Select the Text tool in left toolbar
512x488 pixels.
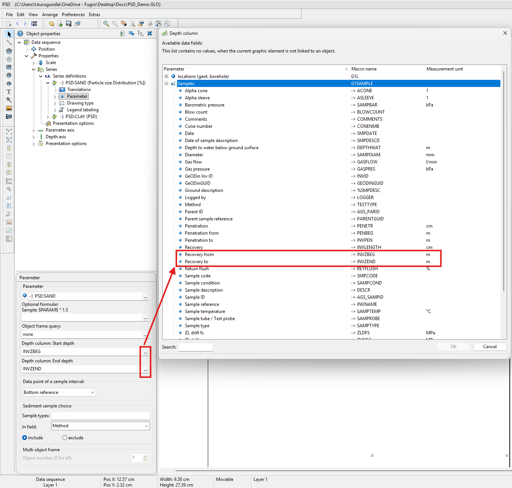[x=9, y=92]
